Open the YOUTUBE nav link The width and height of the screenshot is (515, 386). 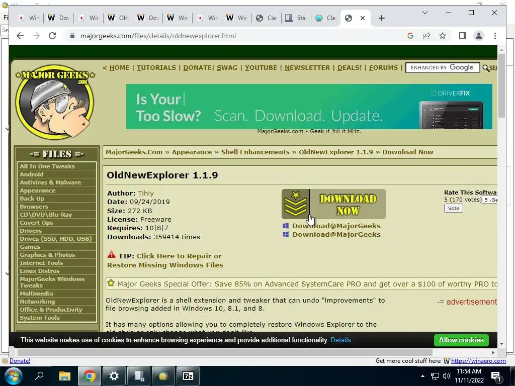click(x=261, y=68)
